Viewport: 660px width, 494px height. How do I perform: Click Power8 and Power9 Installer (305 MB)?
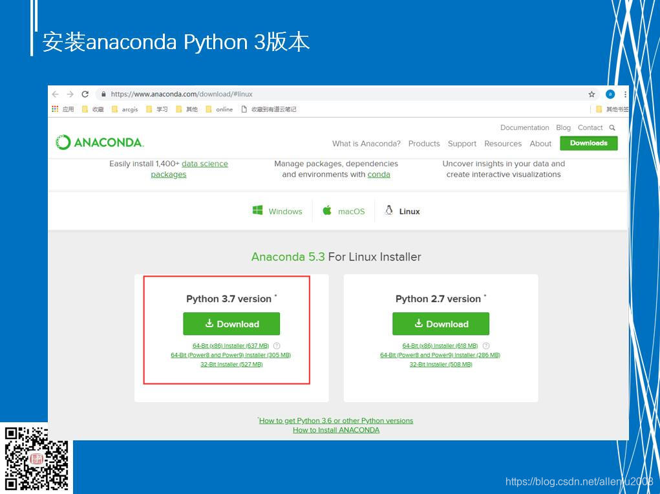(231, 355)
